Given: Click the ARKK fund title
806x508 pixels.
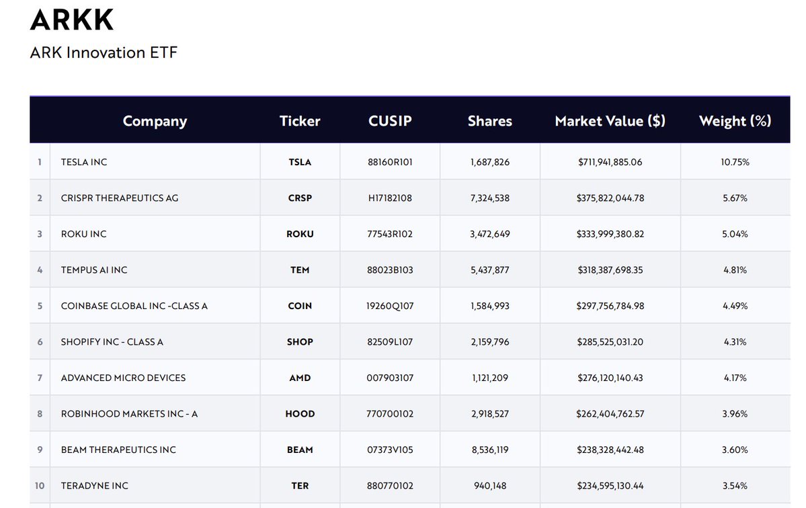Looking at the screenshot, I should click(x=72, y=20).
